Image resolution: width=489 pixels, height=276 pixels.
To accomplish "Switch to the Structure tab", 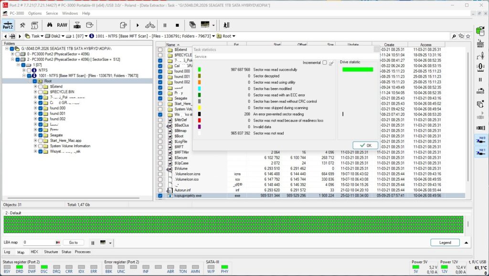I will (x=51, y=252).
